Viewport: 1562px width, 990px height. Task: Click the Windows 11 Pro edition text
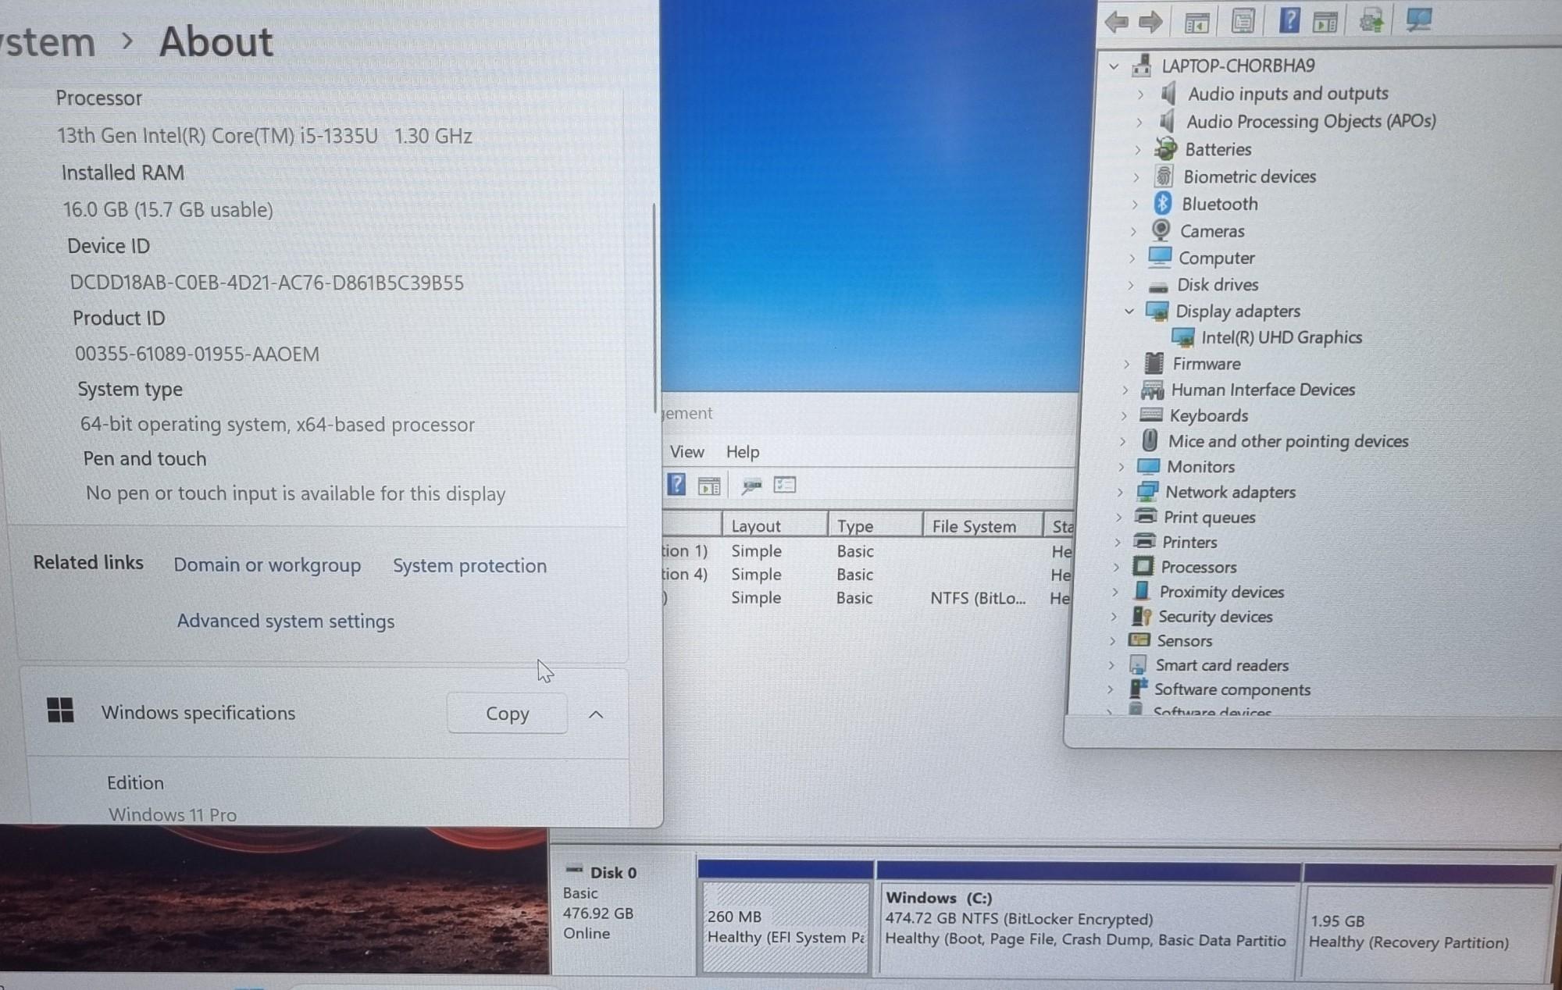tap(173, 814)
